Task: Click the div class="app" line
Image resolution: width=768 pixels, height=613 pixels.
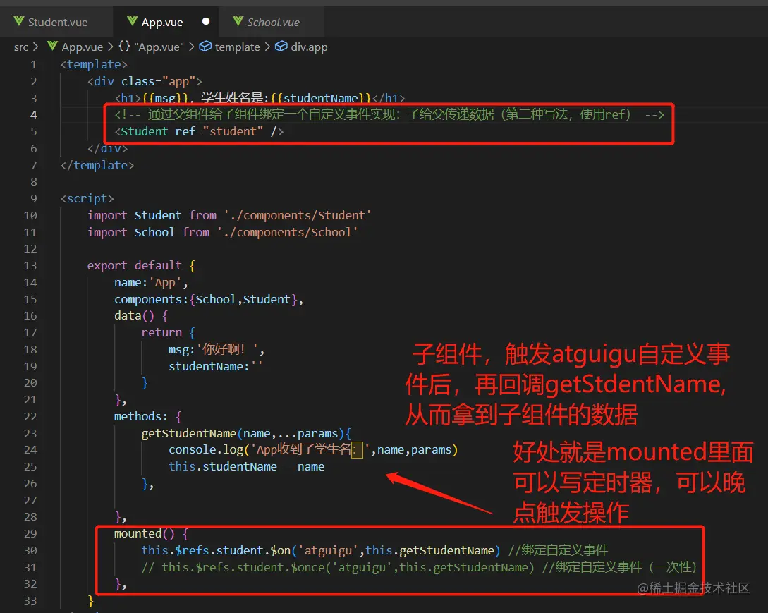Action: point(145,81)
